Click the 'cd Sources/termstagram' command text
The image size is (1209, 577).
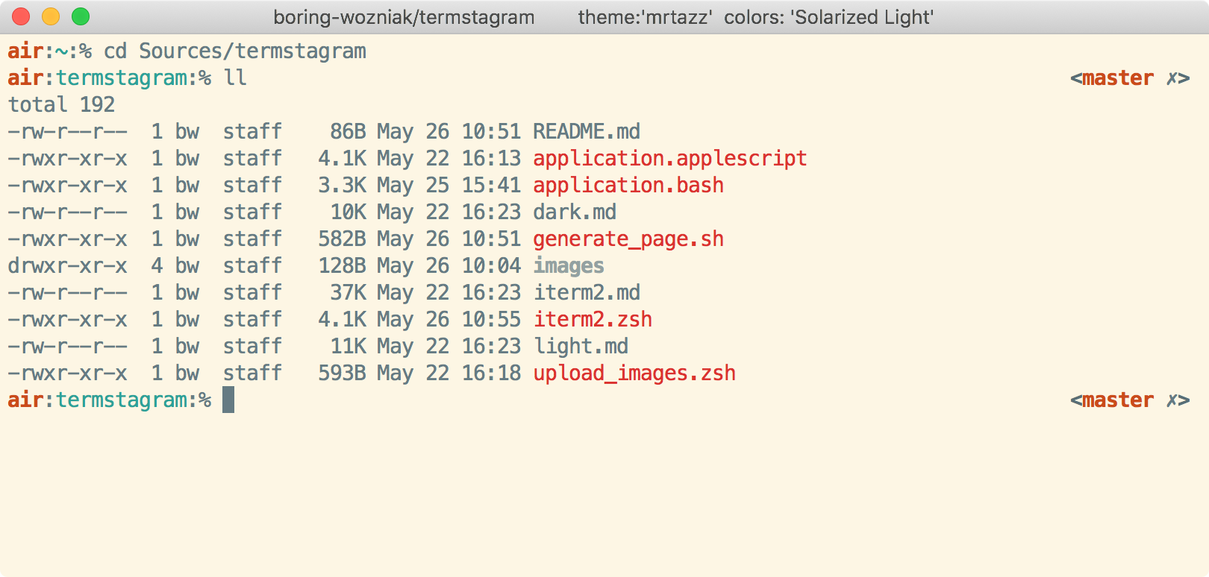(x=234, y=51)
